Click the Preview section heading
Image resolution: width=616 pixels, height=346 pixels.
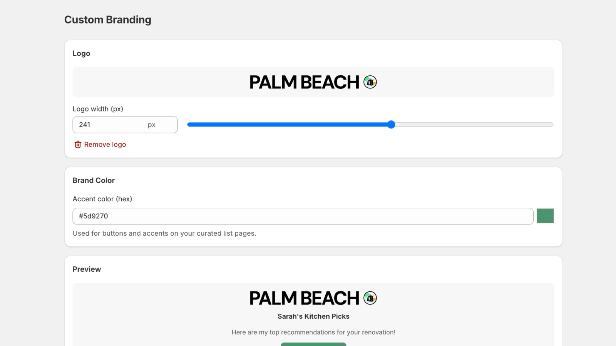click(x=87, y=269)
